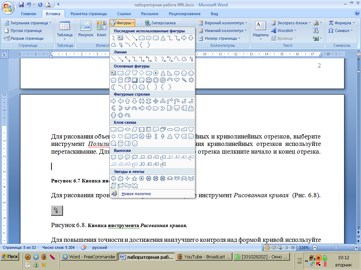This screenshot has height=270, width=361.
Task: Choose the 32-point star shape
Action: tap(163, 178)
